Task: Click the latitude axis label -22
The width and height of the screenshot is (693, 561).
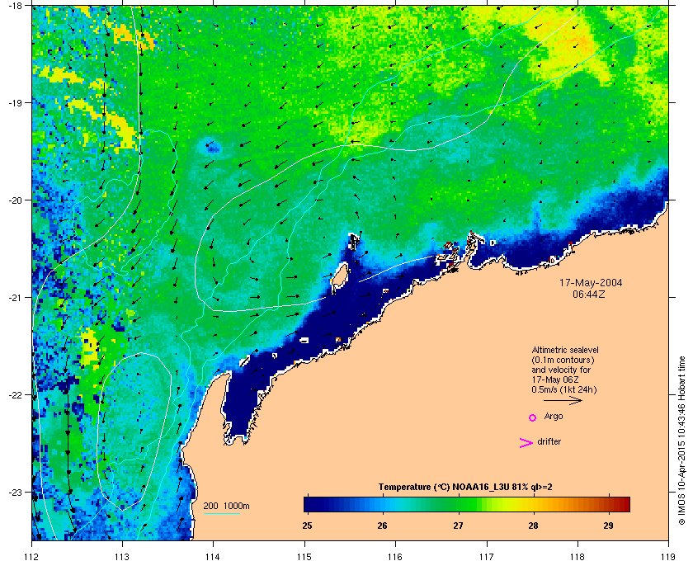Action: 15,394
